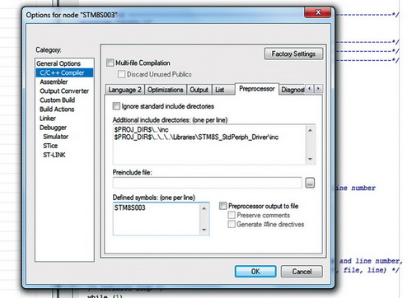The image size is (412, 298).
Task: Switch to the Preprocessor tab
Action: coord(257,89)
